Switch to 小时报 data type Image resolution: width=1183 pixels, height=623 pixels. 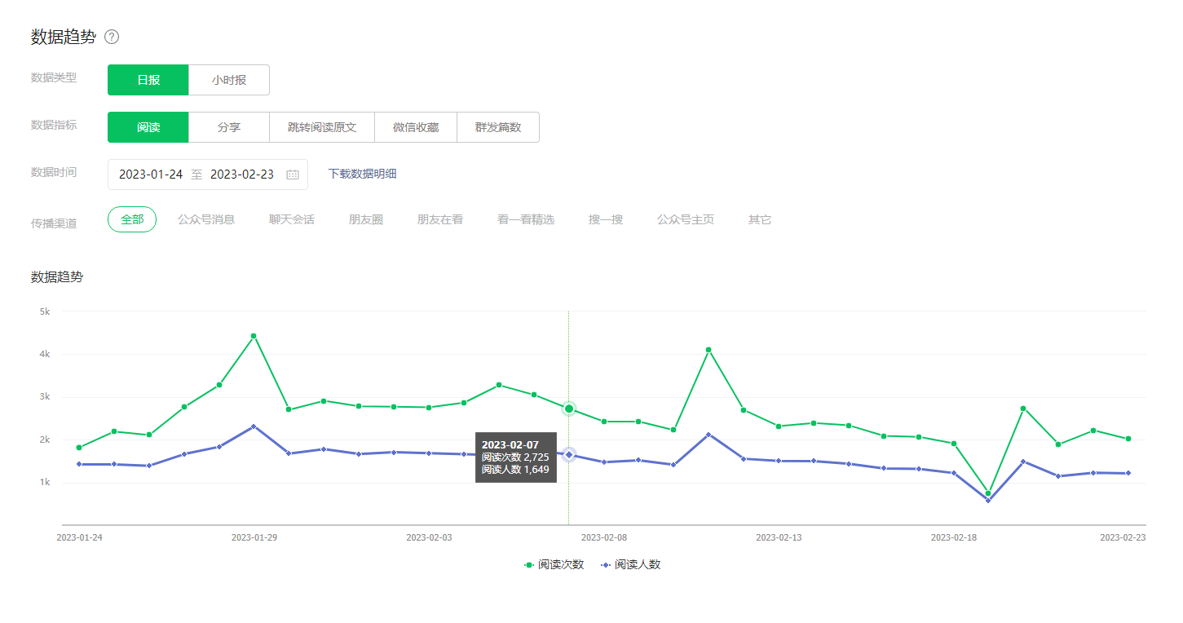click(x=229, y=80)
